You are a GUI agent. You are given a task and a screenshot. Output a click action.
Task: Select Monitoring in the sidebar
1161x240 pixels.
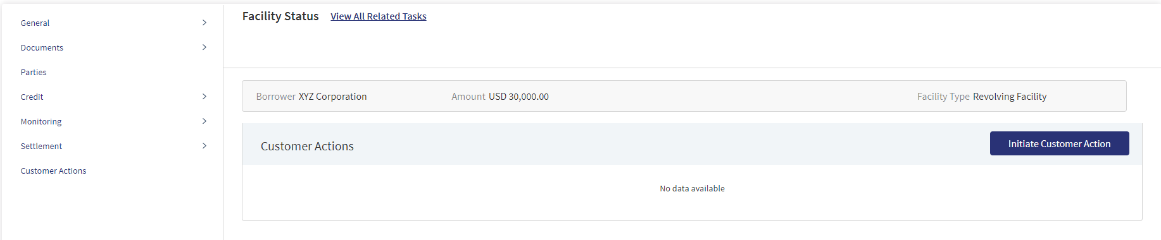point(41,121)
